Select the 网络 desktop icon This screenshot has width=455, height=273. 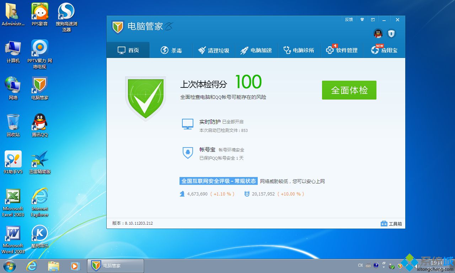(x=13, y=88)
